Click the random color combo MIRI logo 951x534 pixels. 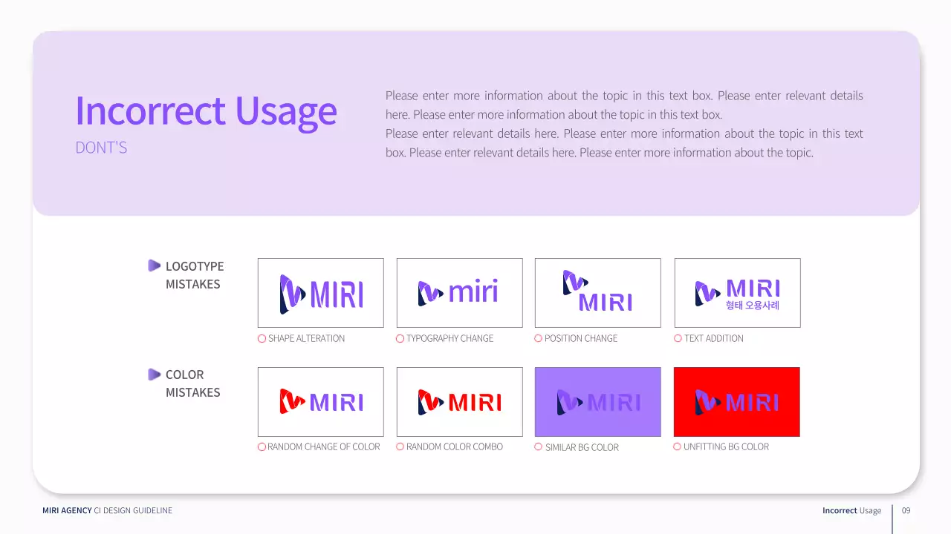(x=459, y=401)
